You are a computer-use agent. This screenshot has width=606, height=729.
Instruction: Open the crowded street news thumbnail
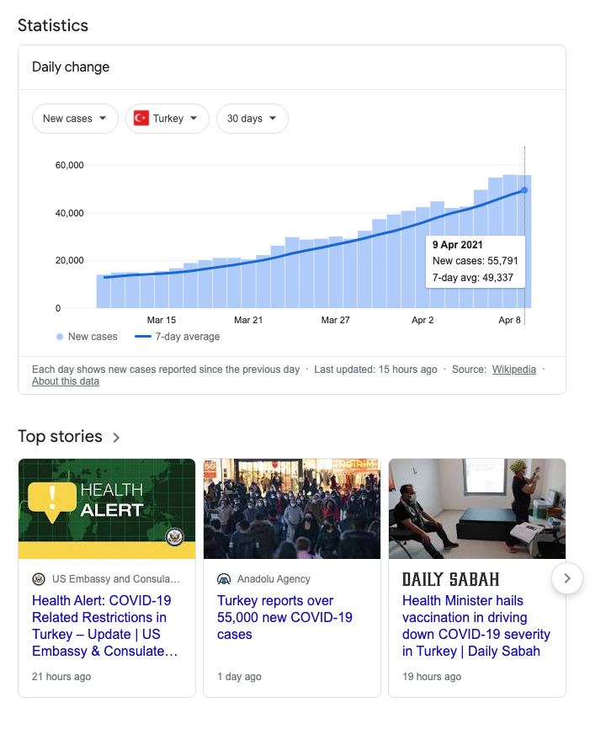tap(292, 508)
